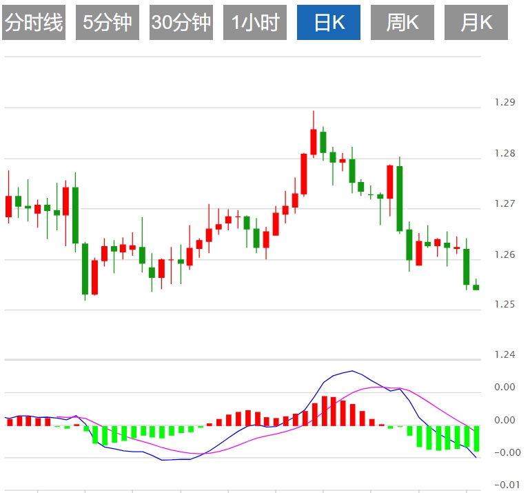530x493 pixels.
Task: Click the tallest red MACD histogram bar
Action: click(325, 411)
